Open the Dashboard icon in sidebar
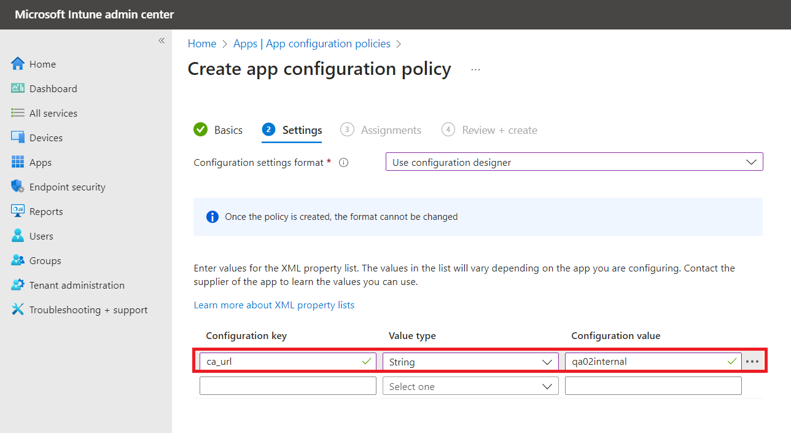Viewport: 791px width, 433px height. tap(18, 88)
